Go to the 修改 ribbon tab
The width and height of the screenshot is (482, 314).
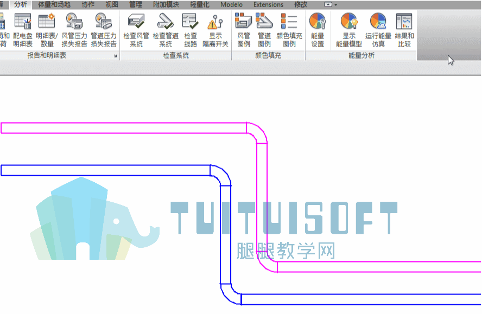(300, 4)
